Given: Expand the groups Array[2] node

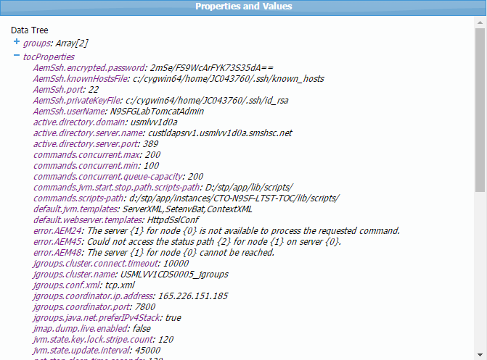Looking at the screenshot, I should tap(17, 41).
